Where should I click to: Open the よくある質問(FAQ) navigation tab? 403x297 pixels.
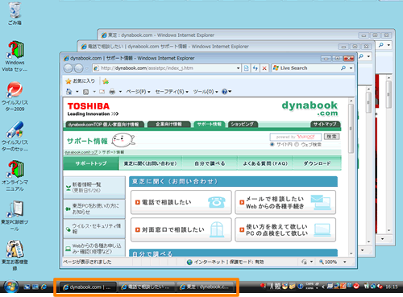[265, 163]
